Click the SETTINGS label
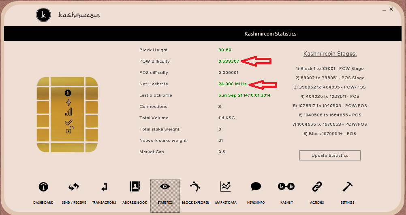This screenshot has height=215, width=406. pyautogui.click(x=348, y=202)
